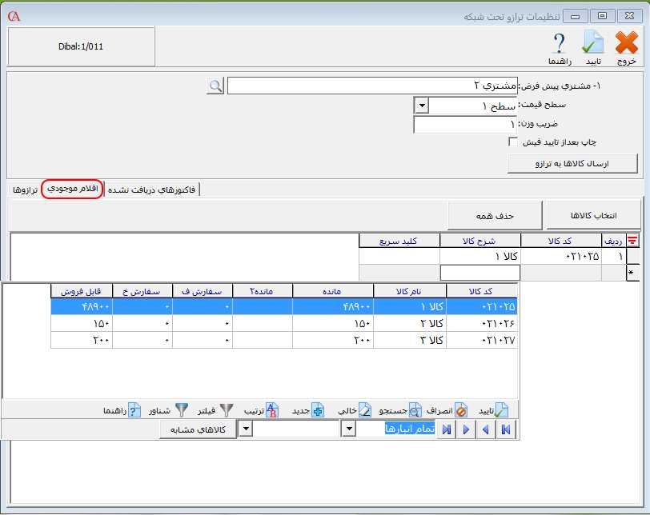Switch to the ترازوها tab
Viewport: 650px width, 515px height.
click(23, 190)
